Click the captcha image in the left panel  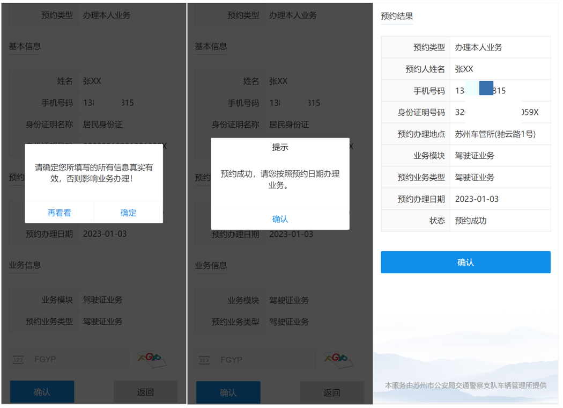pyautogui.click(x=152, y=359)
